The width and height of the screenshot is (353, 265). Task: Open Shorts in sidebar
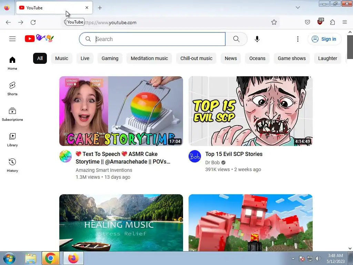[12, 89]
